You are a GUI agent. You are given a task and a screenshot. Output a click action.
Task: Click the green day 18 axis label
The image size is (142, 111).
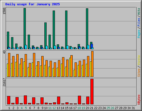[79, 108]
